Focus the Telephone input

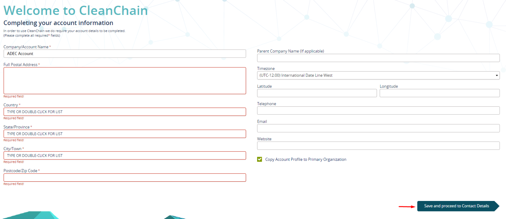tap(378, 110)
